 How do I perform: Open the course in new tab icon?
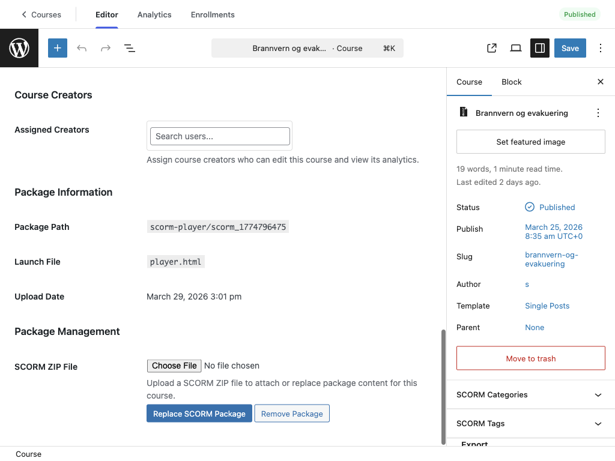coord(491,48)
